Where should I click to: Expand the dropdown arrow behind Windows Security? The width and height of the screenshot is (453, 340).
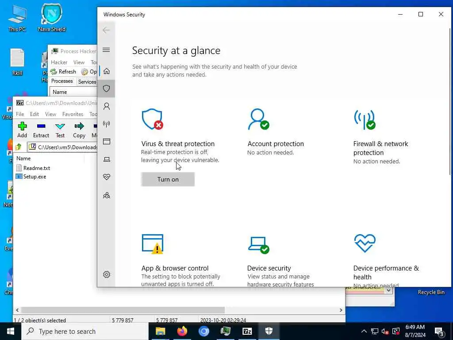click(389, 290)
